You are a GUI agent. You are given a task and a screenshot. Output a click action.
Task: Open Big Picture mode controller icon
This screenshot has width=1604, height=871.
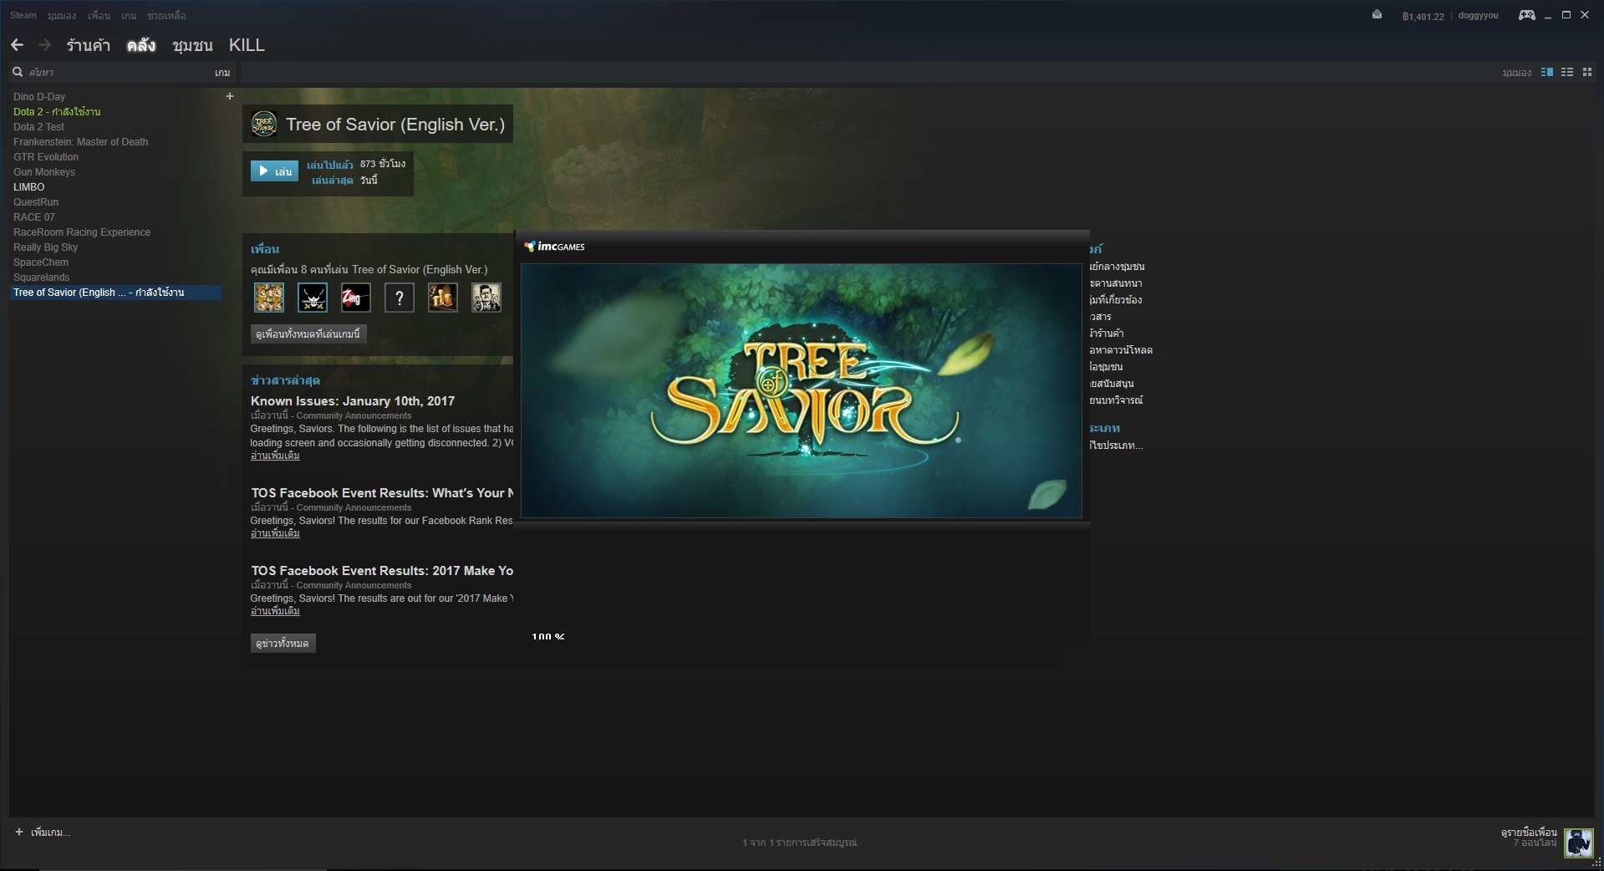1526,15
